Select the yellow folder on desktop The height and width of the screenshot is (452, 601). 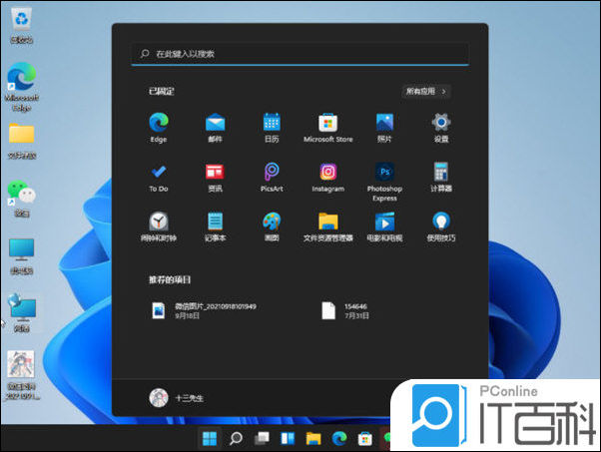(x=22, y=141)
